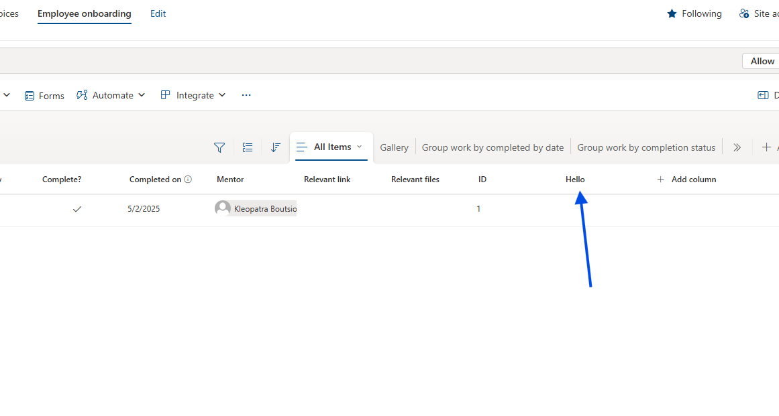The image size is (779, 416).
Task: Click the info icon beside Completed on
Action: 188,180
